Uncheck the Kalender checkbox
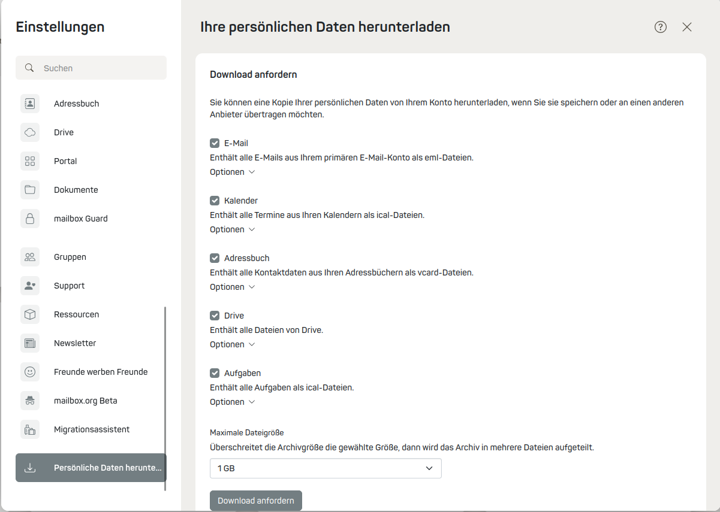Image resolution: width=720 pixels, height=512 pixels. (x=215, y=201)
